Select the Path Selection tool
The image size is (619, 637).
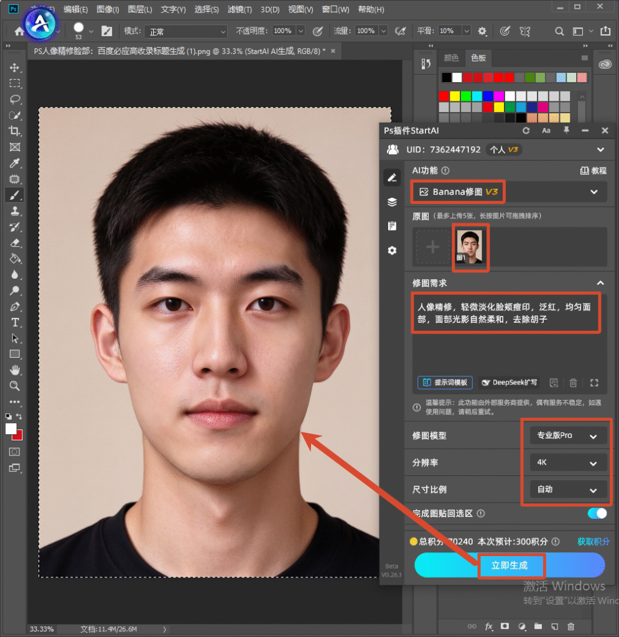pyautogui.click(x=15, y=338)
